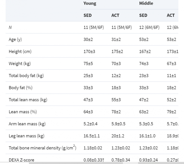
Task: Click the Weight (kg) row label
Action: [x=20, y=64]
